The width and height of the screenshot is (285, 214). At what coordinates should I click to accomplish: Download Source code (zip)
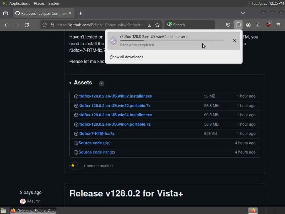(94, 143)
